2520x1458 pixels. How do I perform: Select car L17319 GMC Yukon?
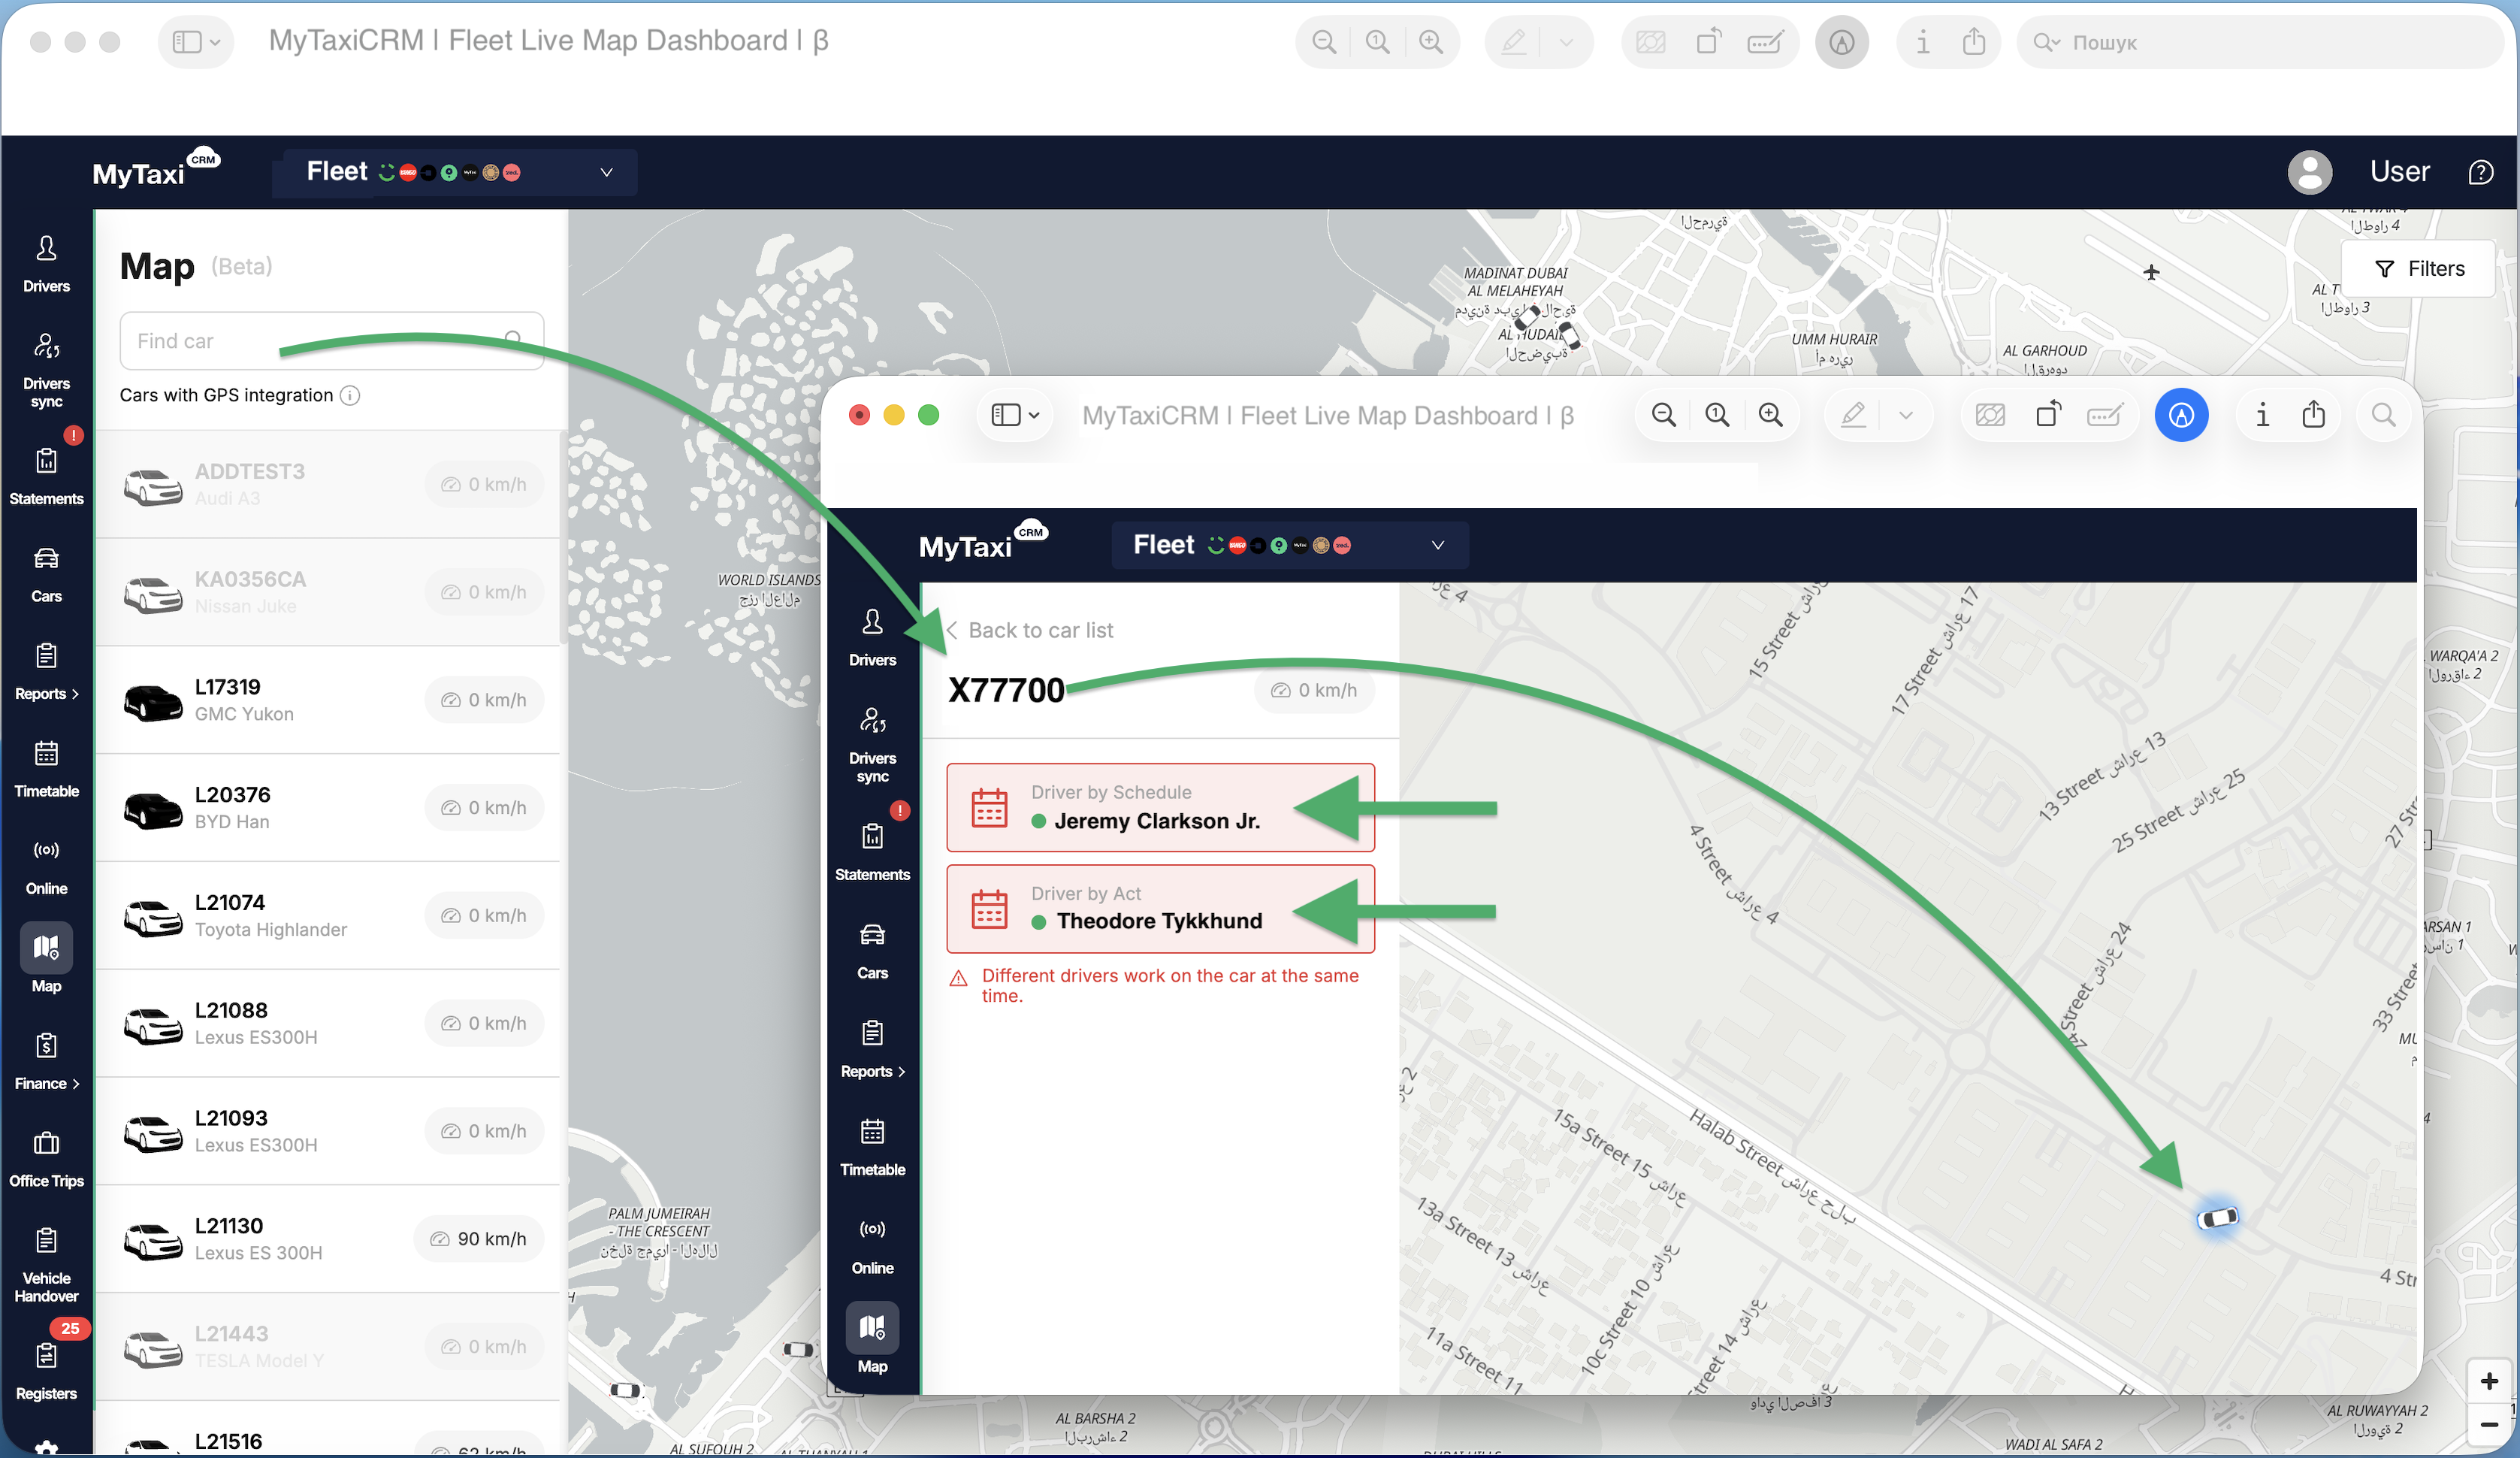coord(328,700)
